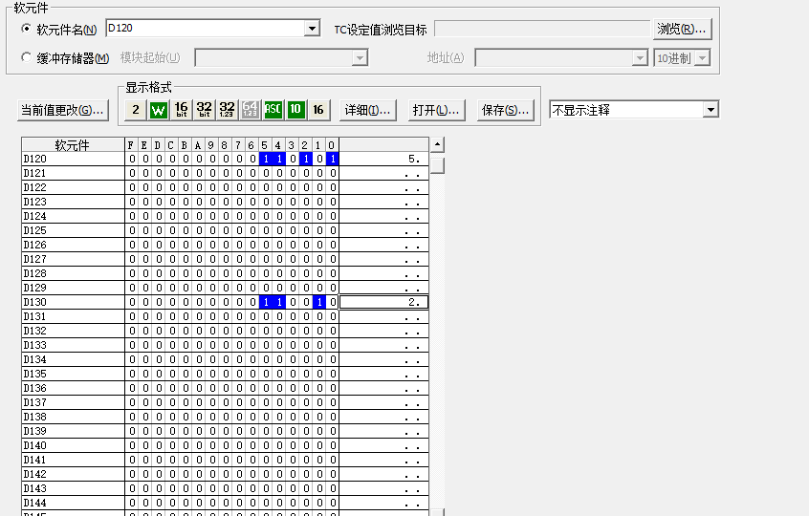Screen dimensions: 809x516
Task: Select the 软元件名 radio button
Action: (x=26, y=30)
